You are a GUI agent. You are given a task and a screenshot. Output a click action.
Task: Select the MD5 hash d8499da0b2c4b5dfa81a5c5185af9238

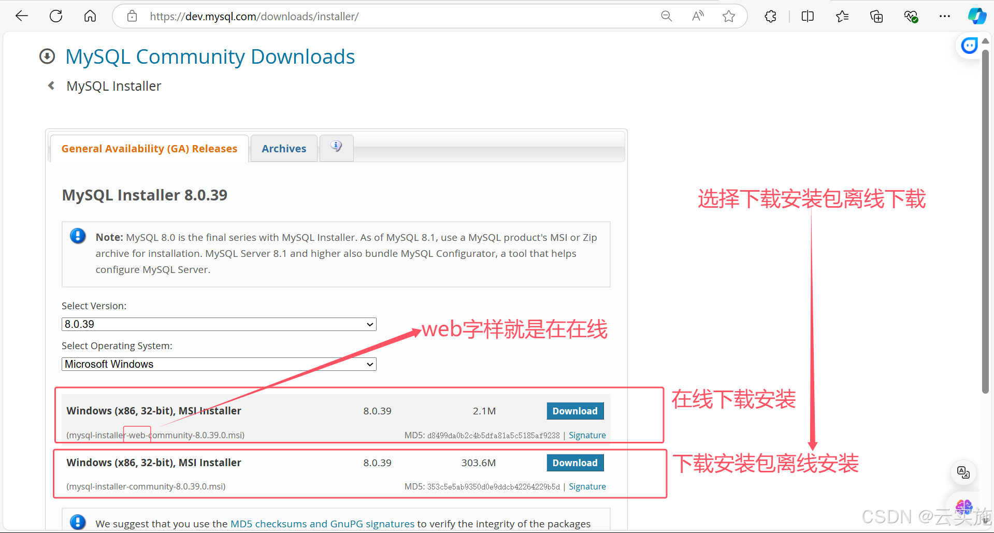coord(493,436)
